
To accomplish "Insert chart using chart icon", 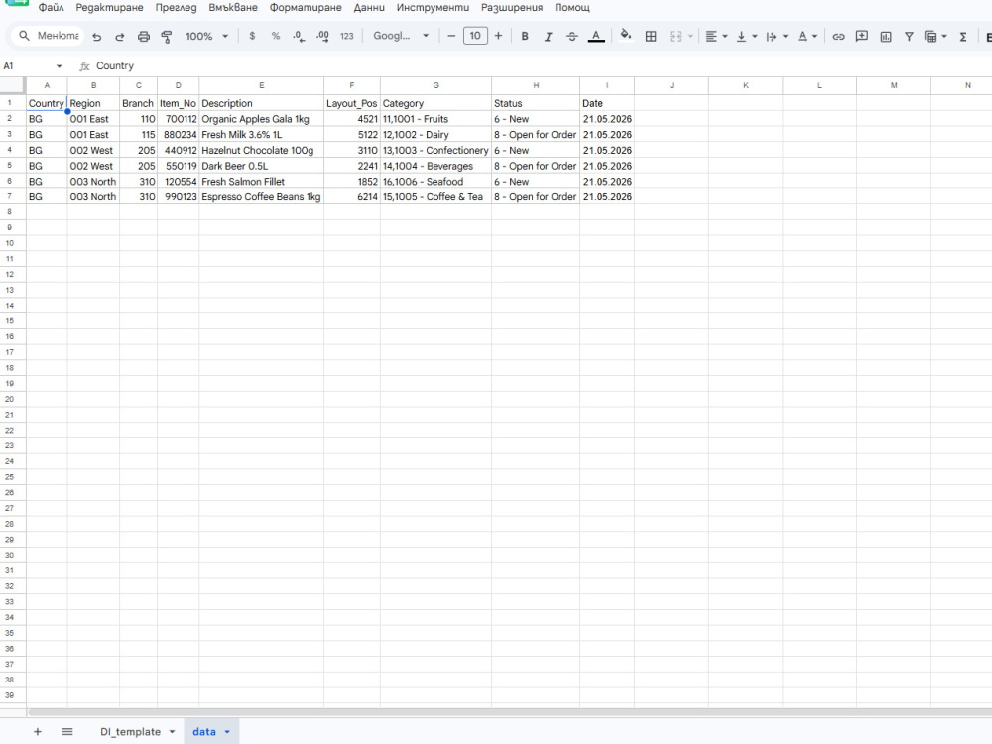I will pyautogui.click(x=886, y=36).
